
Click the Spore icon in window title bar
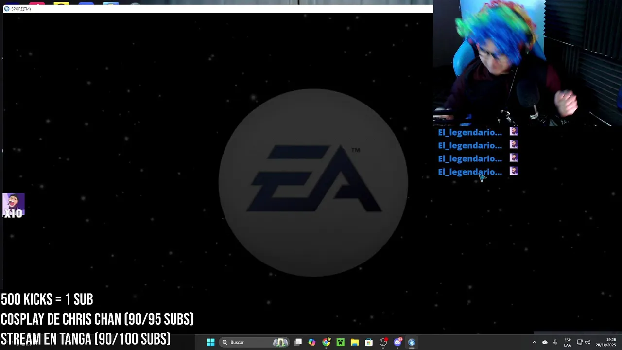(x=7, y=9)
